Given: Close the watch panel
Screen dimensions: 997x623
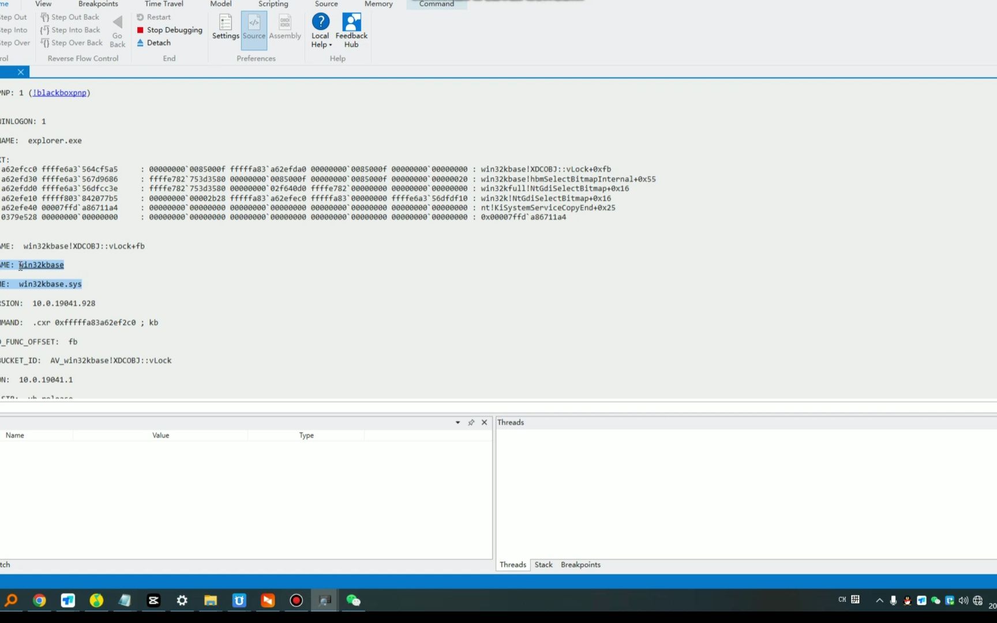Looking at the screenshot, I should 485,423.
